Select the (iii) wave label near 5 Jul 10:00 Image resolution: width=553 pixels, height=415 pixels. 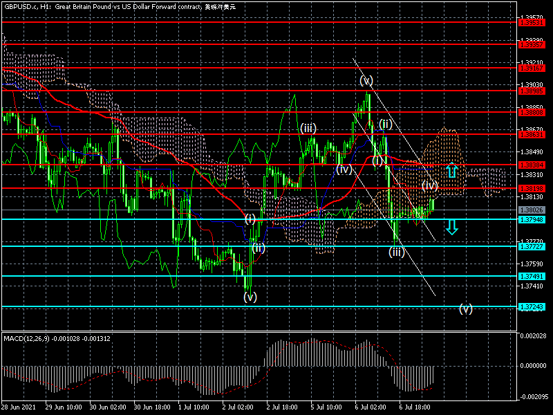[x=308, y=128]
